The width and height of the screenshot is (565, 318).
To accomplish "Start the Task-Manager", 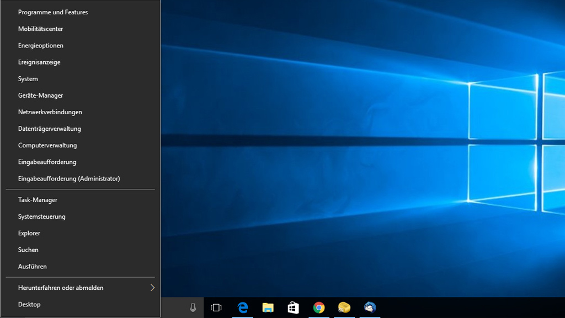I will point(38,200).
